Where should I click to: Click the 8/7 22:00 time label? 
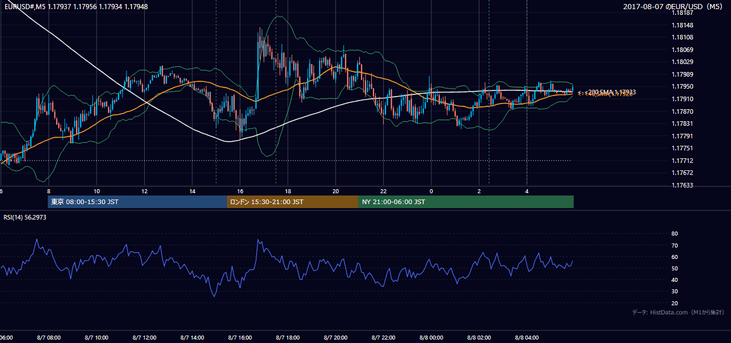click(x=383, y=337)
